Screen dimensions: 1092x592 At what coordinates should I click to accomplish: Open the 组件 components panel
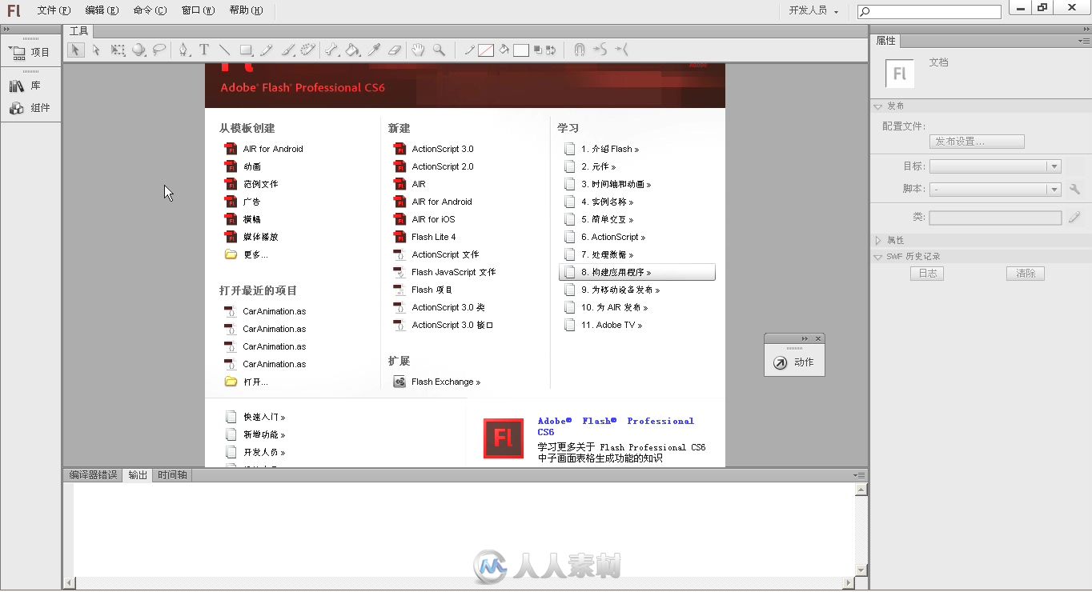[30, 108]
